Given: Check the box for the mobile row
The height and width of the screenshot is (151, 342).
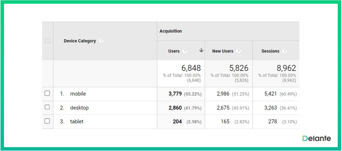Looking at the screenshot, I should [x=47, y=93].
